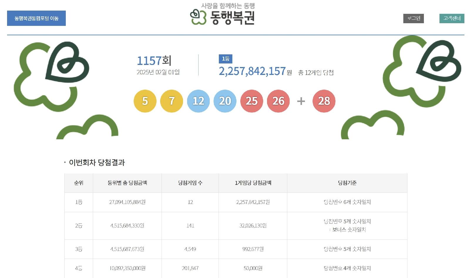The height and width of the screenshot is (278, 470).
Task: Select blue lotto ball number 12
Action: point(198,101)
